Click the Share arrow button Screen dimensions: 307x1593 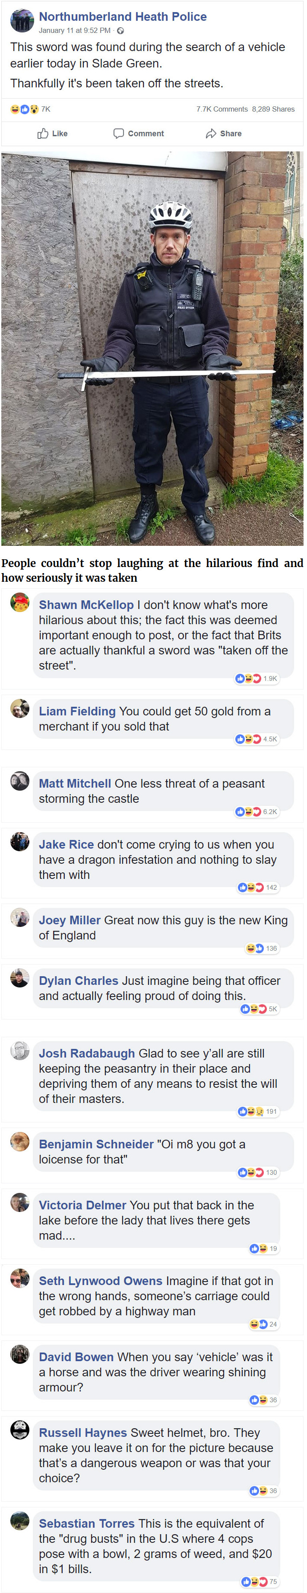click(x=224, y=134)
